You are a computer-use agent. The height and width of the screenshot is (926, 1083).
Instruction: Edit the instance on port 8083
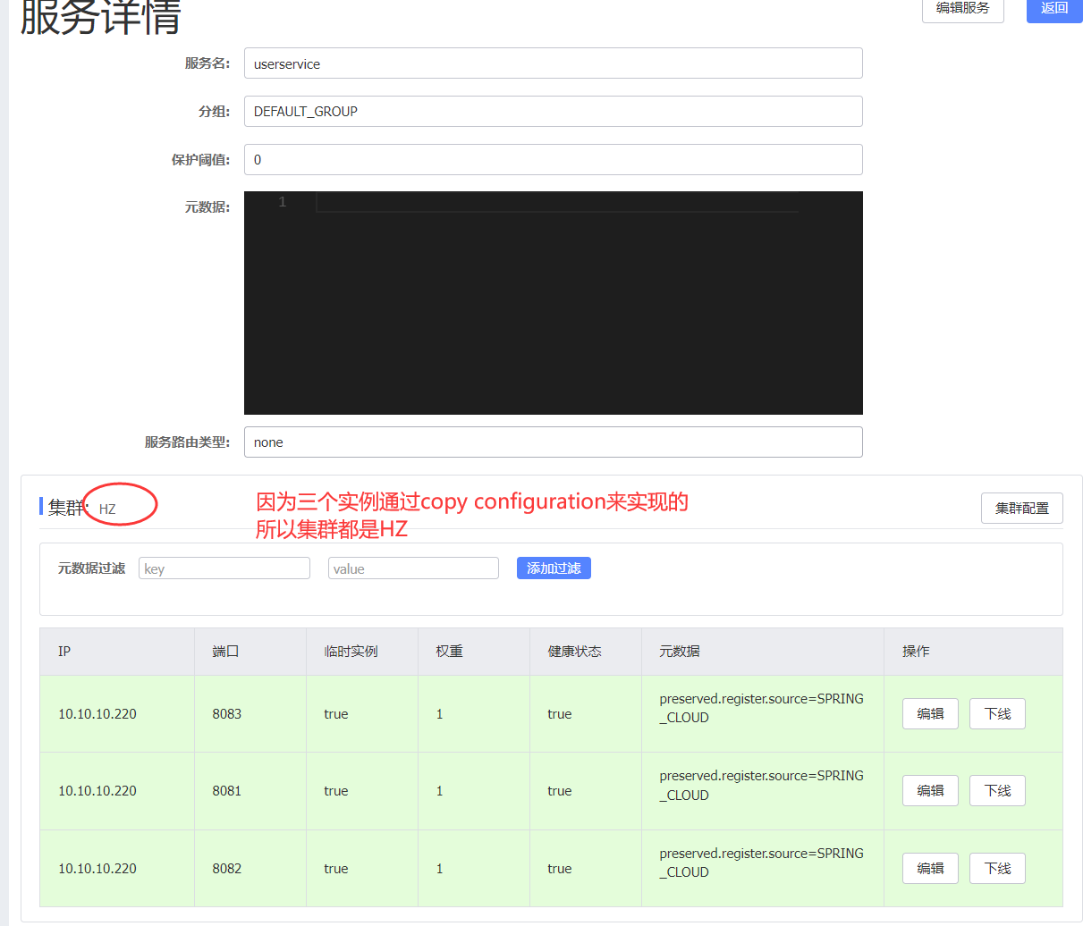[930, 713]
